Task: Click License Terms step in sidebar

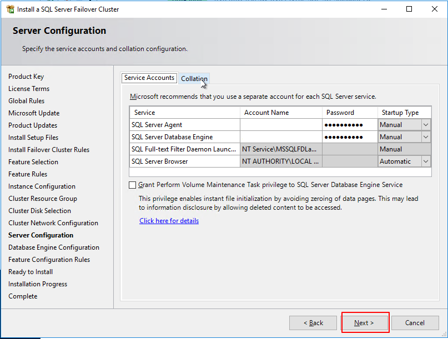Action: pyautogui.click(x=29, y=89)
